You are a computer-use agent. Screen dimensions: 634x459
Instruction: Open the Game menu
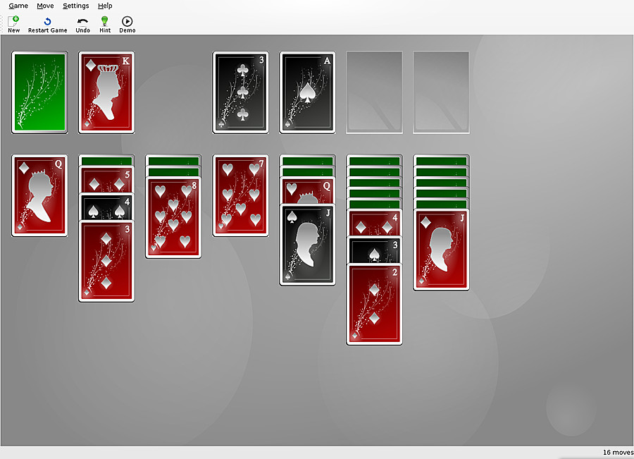(18, 6)
